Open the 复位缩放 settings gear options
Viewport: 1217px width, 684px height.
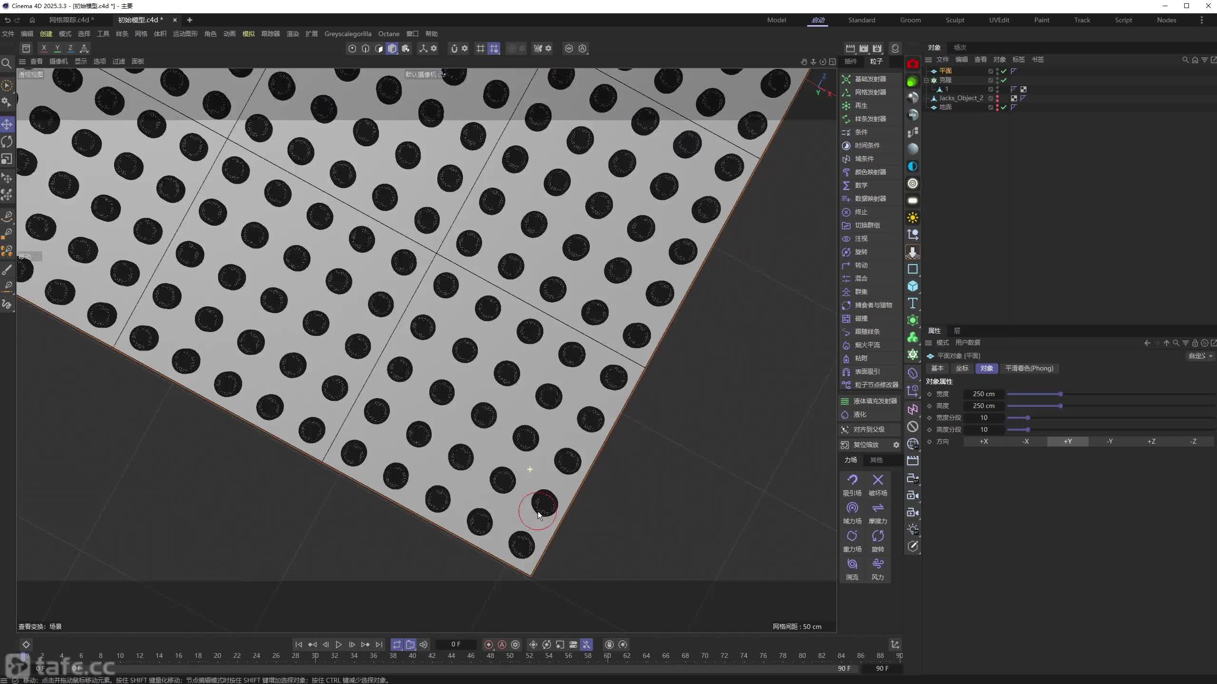(x=896, y=445)
